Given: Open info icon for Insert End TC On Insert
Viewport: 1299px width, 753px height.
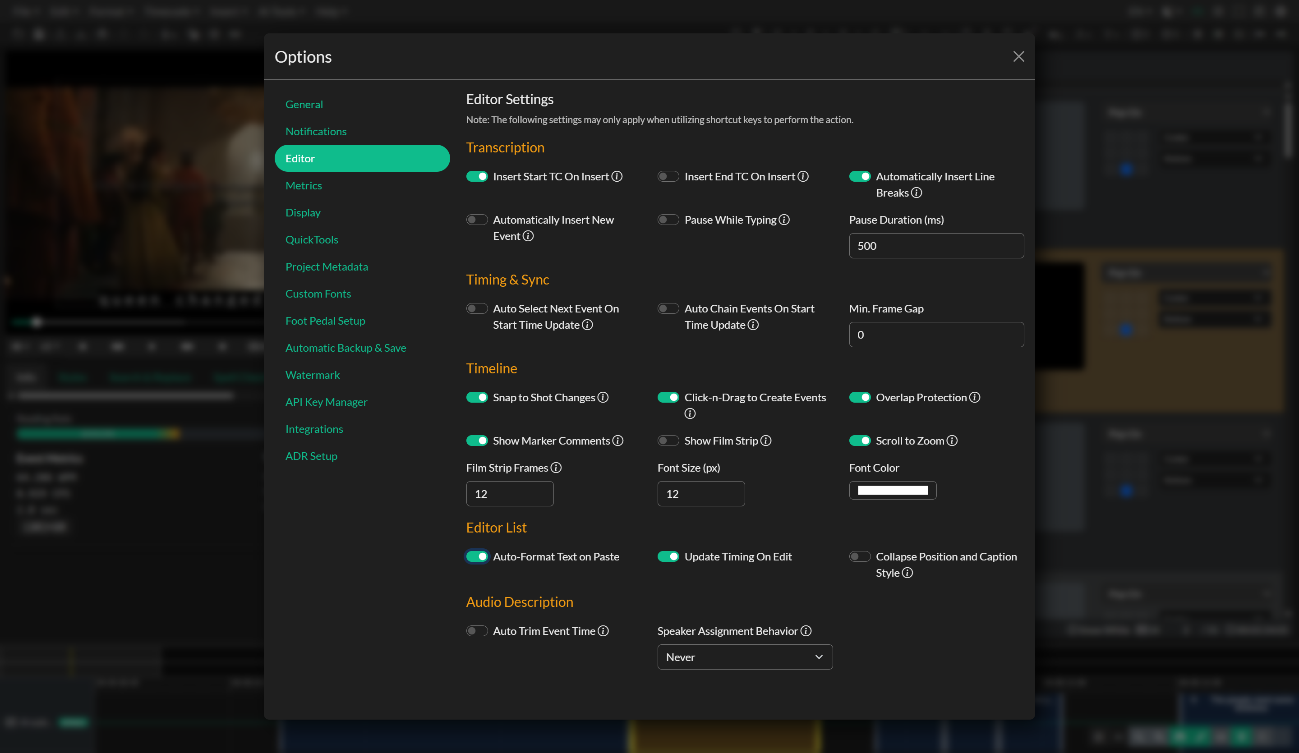Looking at the screenshot, I should (802, 176).
